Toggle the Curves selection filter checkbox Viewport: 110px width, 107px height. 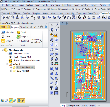click(x=12, y=9)
